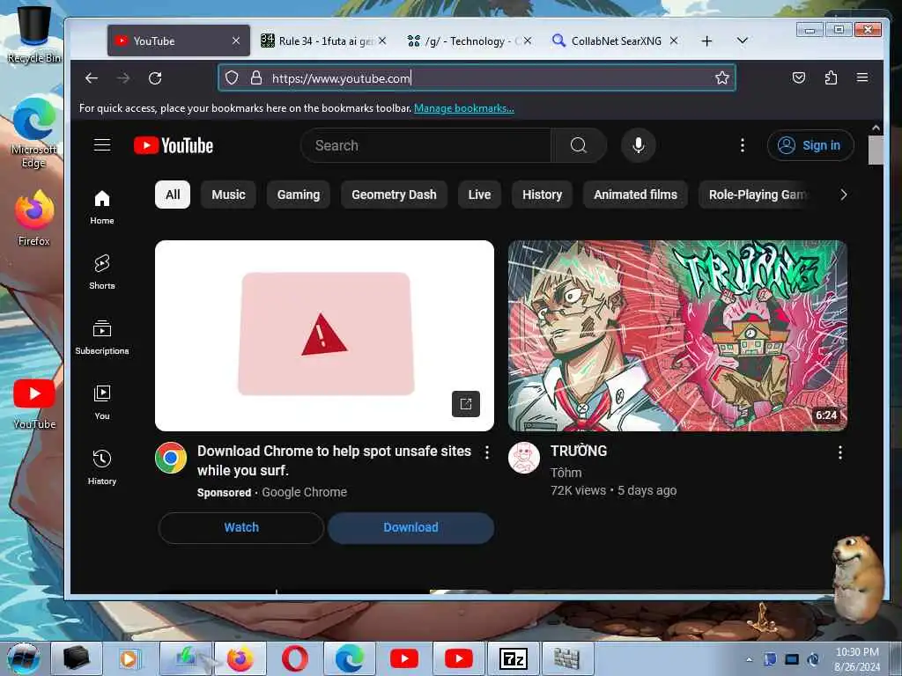
Task: Reload the page with the refresh icon
Action: point(155,77)
